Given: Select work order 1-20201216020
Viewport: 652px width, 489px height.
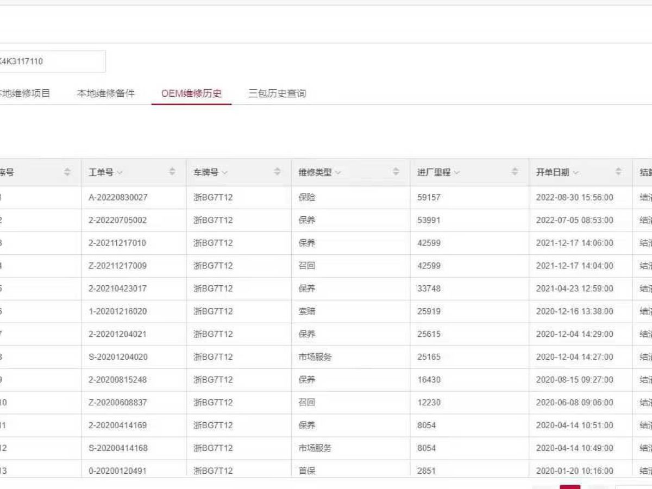Looking at the screenshot, I should click(117, 311).
